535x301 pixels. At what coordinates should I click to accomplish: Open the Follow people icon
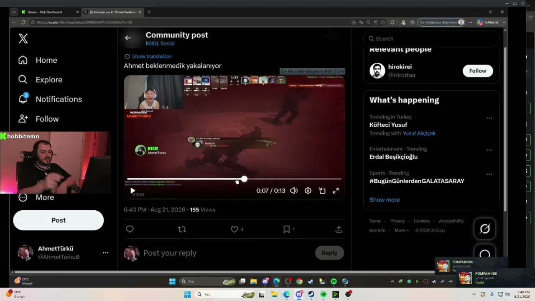click(x=23, y=119)
